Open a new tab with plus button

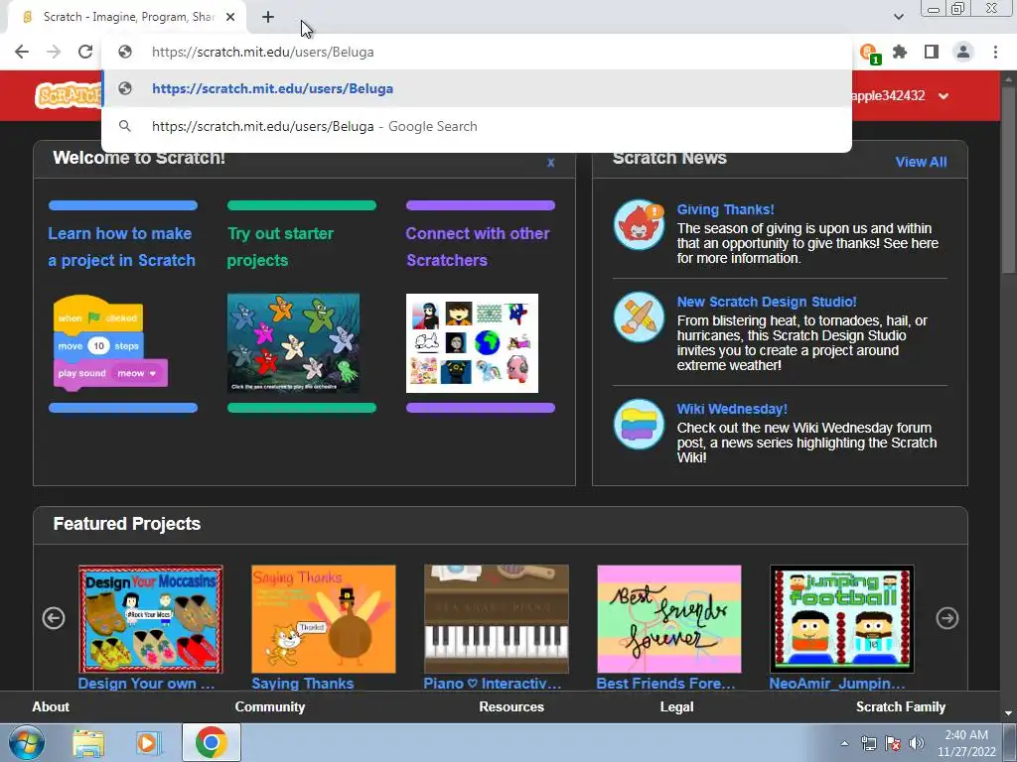pyautogui.click(x=268, y=17)
